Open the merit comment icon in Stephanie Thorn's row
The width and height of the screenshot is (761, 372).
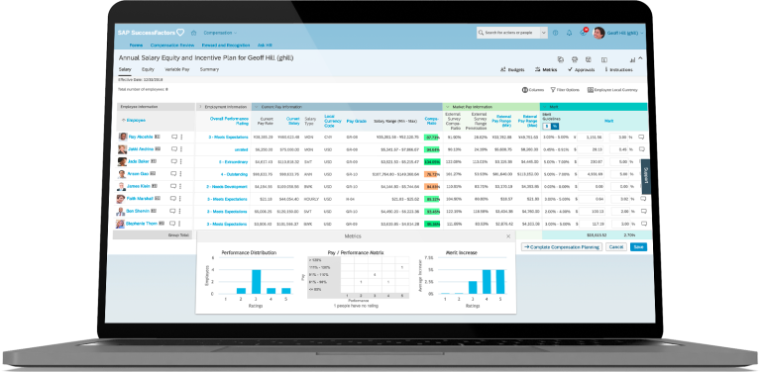[643, 224]
